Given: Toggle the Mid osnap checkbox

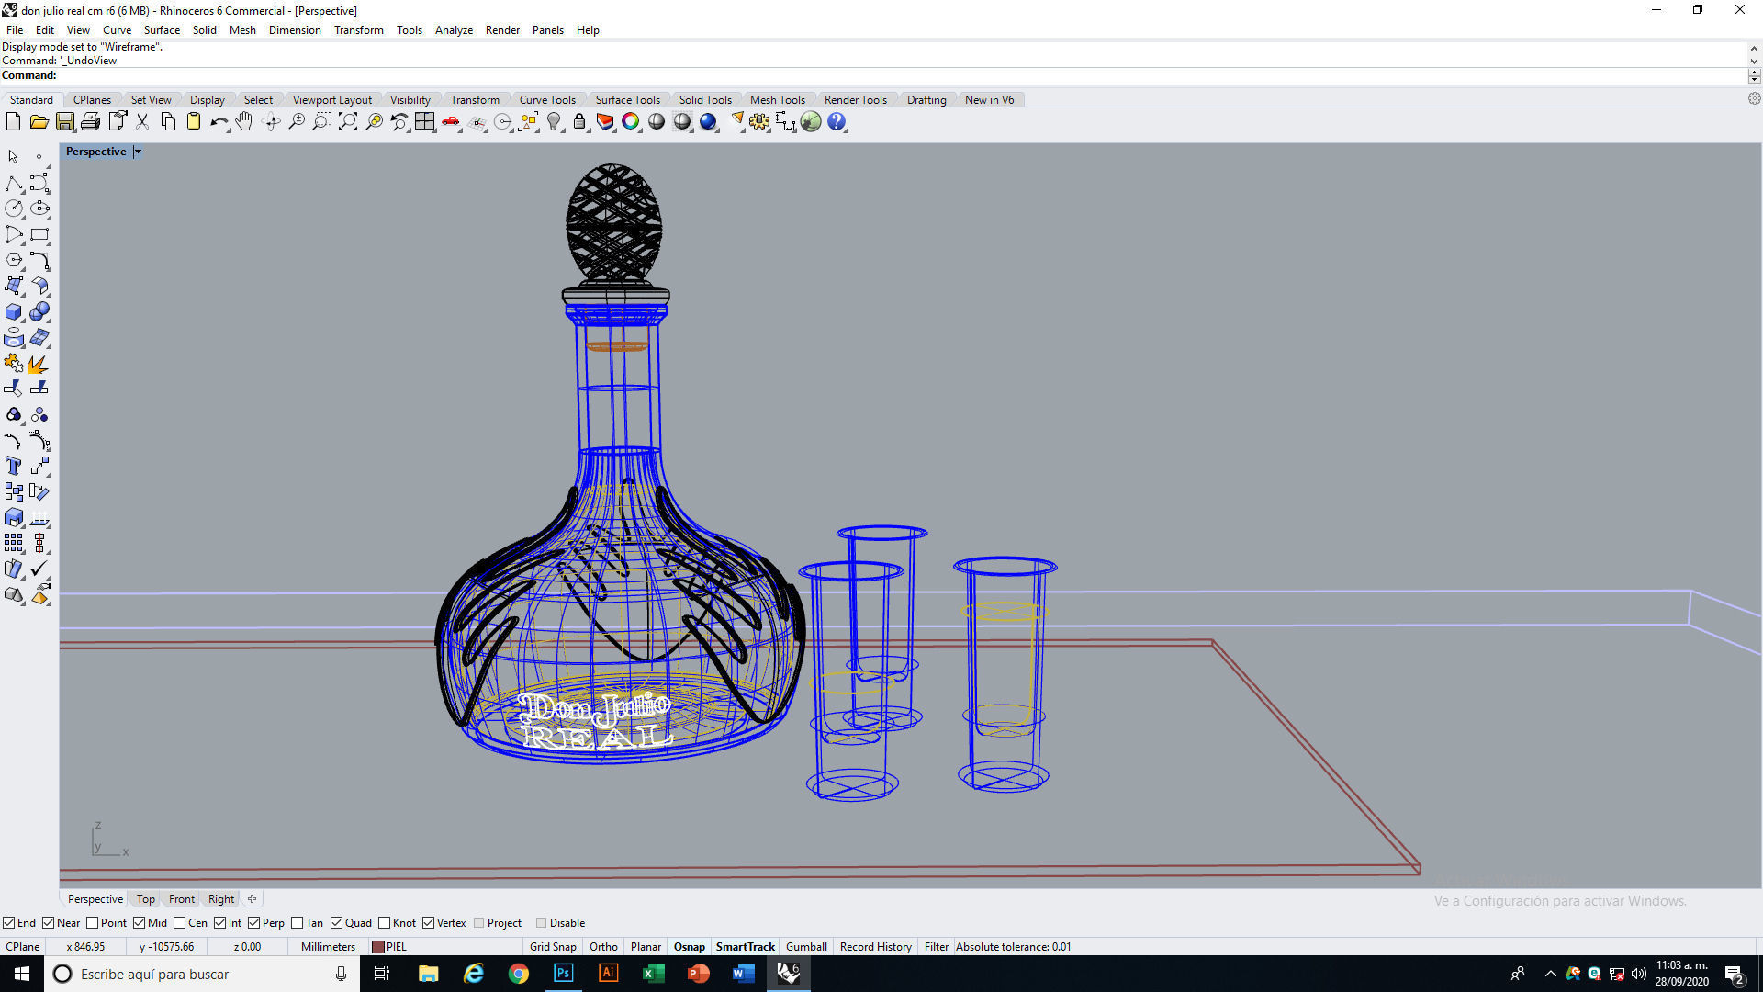Looking at the screenshot, I should [139, 923].
